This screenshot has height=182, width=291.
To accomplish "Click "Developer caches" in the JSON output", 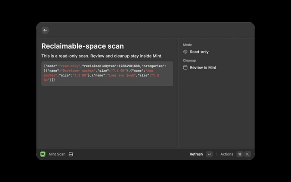I will click(x=78, y=71).
